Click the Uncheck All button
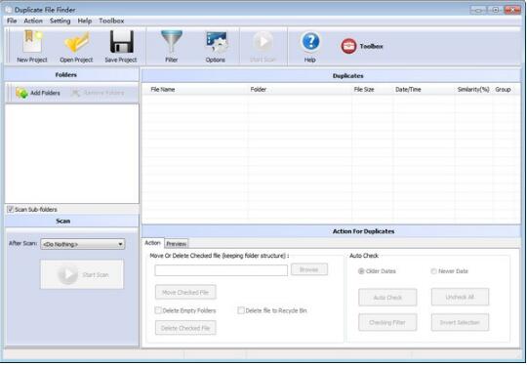This screenshot has width=527, height=365. tap(460, 297)
